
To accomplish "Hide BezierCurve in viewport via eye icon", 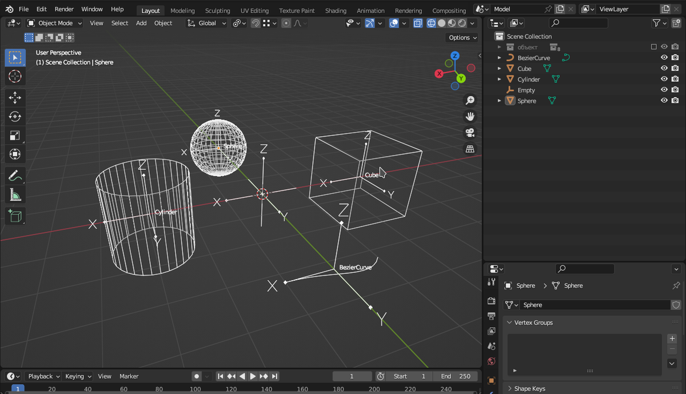I will tap(664, 58).
